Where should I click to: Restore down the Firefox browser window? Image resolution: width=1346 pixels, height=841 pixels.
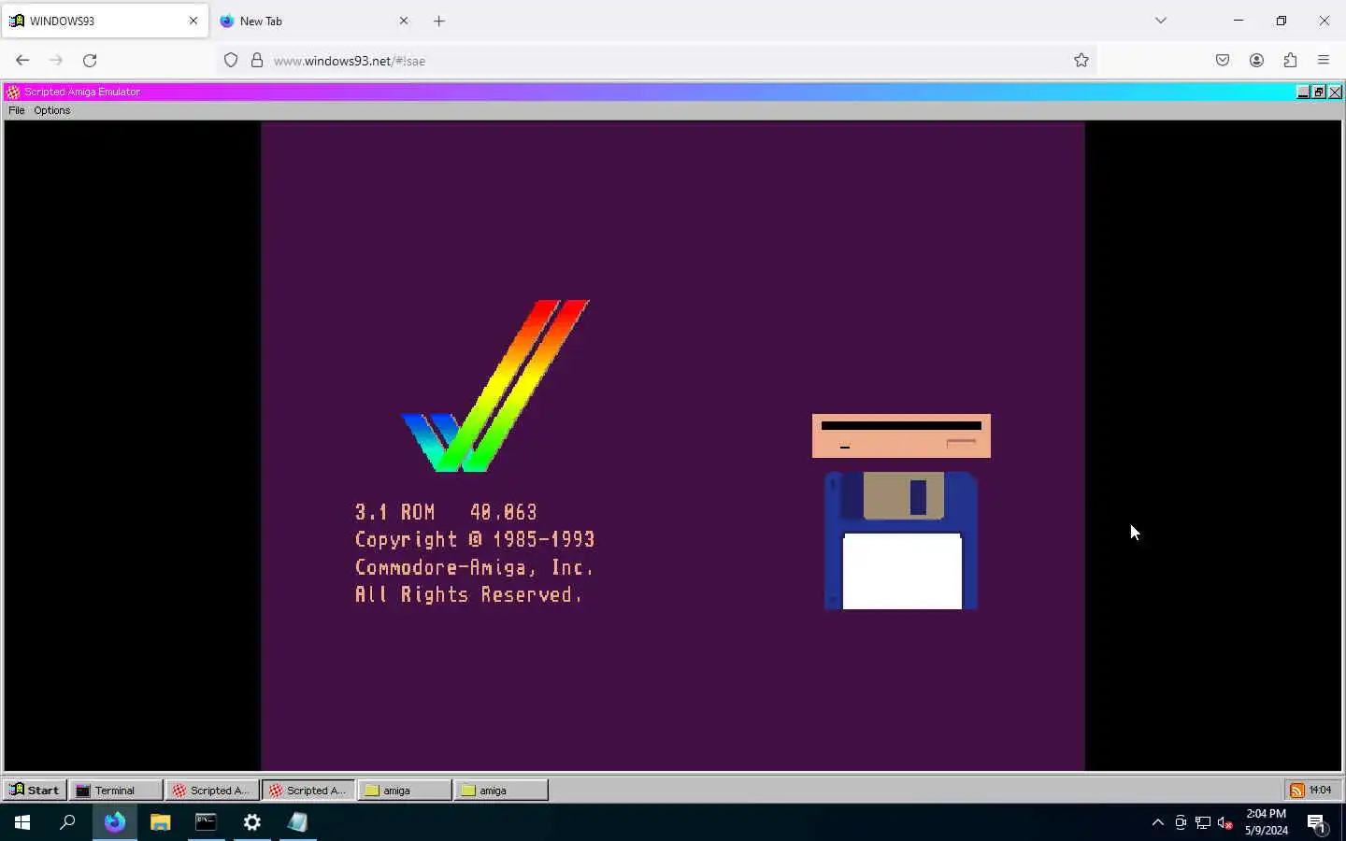point(1282,21)
